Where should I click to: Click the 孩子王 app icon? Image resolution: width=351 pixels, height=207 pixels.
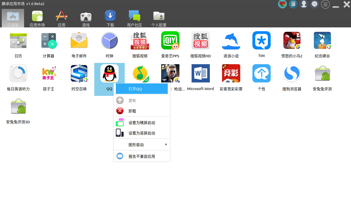point(49,74)
